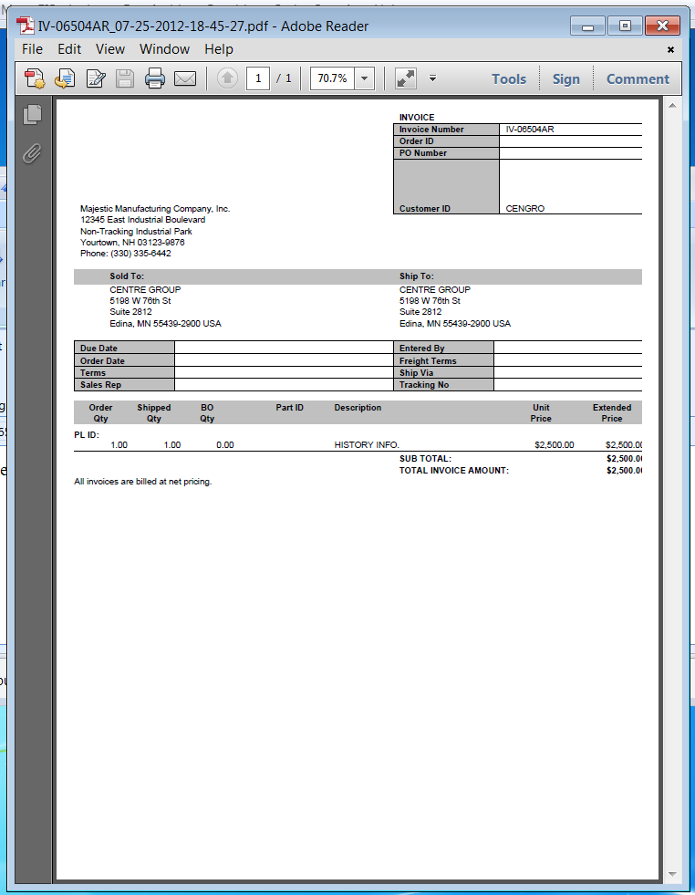Click the INVOICE heading
Viewport: 695px width, 895px height.
[x=417, y=117]
